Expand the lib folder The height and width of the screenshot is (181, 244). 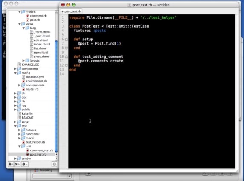[15, 102]
